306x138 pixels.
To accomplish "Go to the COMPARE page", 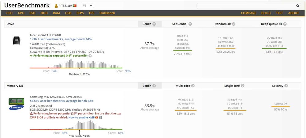I will 248,13.
